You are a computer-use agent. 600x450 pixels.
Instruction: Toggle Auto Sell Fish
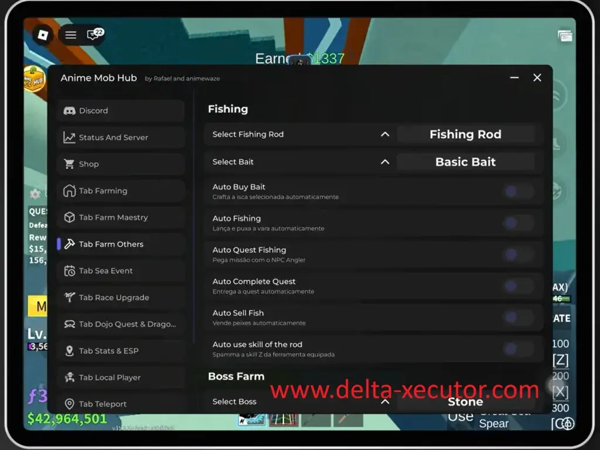pos(519,317)
